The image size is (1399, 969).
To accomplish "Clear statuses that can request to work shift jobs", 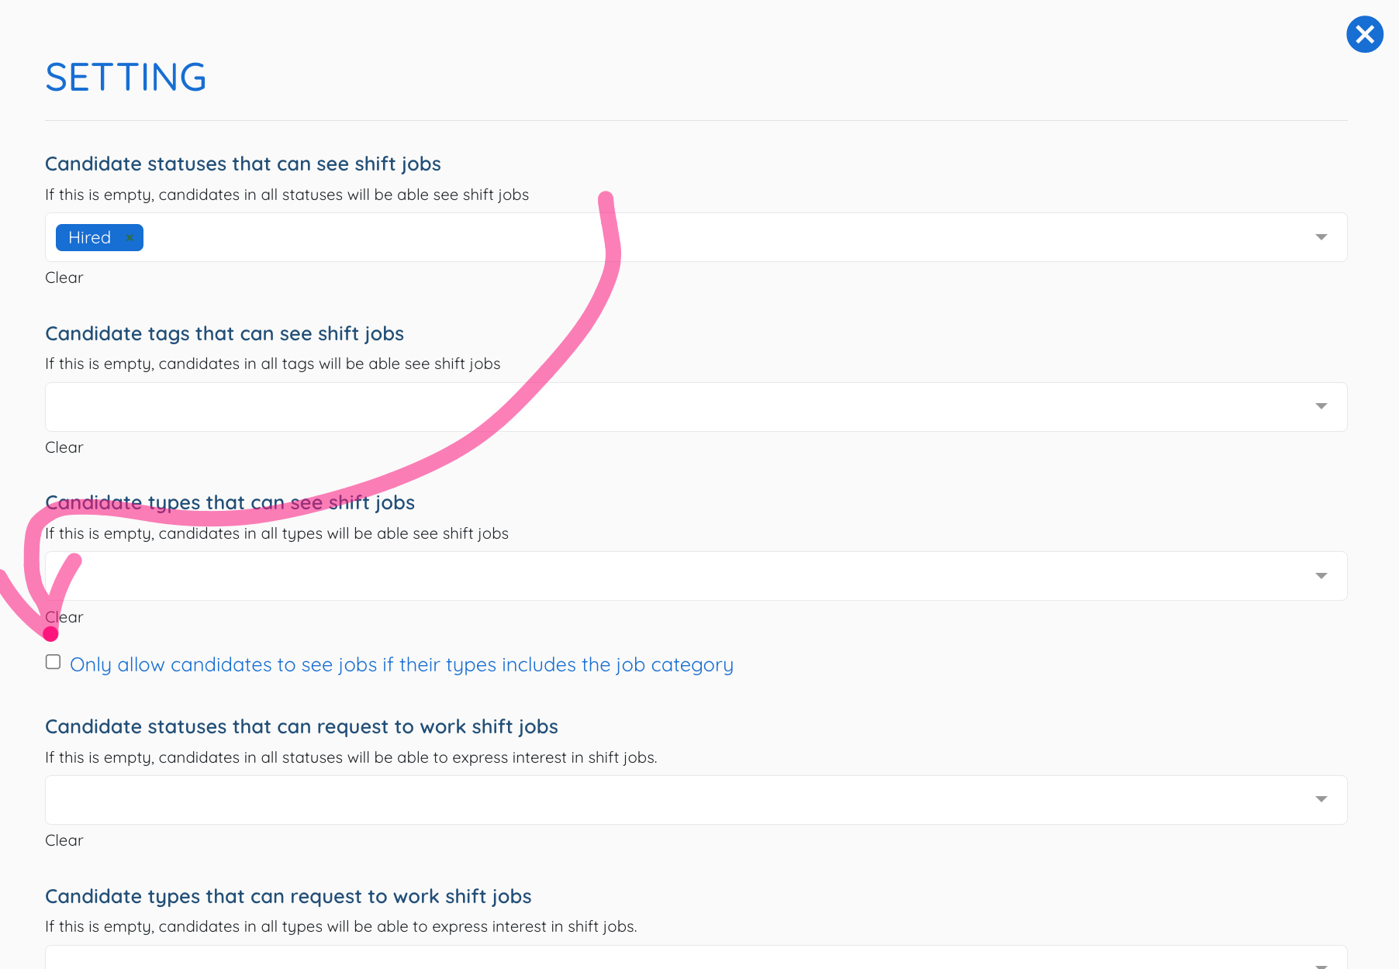I will click(64, 840).
